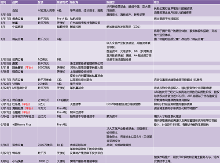Select the V领地 brand cell

(x=24, y=84)
